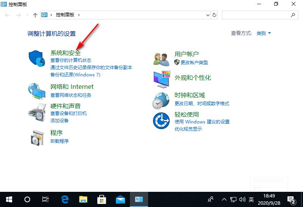
Task: Show hidden system tray icons
Action: (224, 199)
